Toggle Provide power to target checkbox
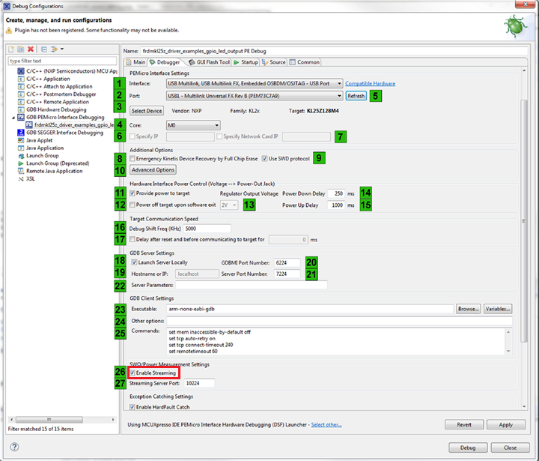 (x=133, y=193)
